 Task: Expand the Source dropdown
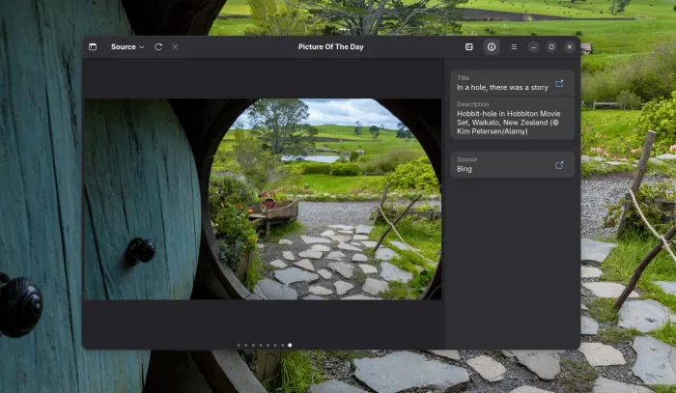pyautogui.click(x=127, y=47)
